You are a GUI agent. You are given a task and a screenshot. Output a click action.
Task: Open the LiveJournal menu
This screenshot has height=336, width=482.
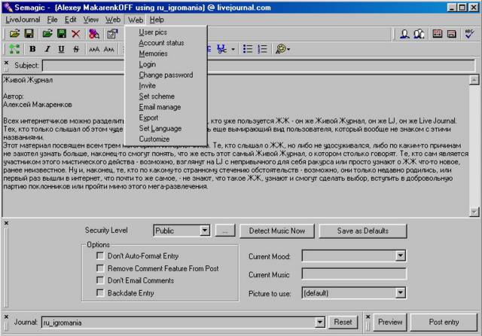point(23,20)
